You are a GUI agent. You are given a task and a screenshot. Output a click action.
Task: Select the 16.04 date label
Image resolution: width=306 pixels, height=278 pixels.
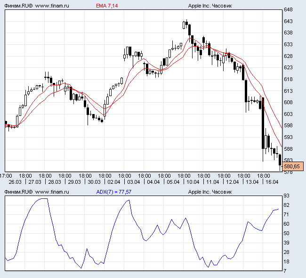pyautogui.click(x=272, y=182)
